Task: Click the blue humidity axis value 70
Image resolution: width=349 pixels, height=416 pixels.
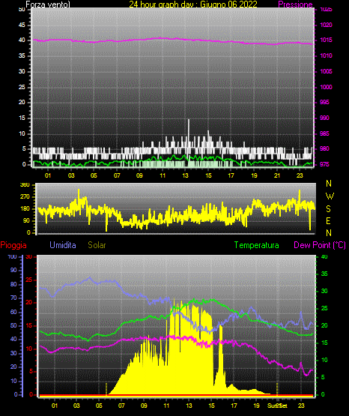Action: pyautogui.click(x=13, y=298)
